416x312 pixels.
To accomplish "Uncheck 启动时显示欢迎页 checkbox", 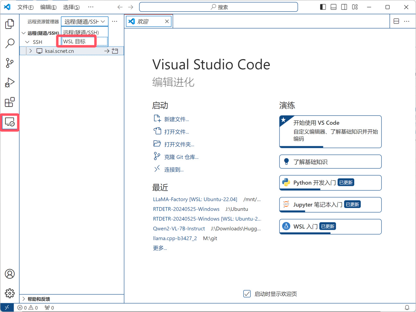I will tap(247, 294).
